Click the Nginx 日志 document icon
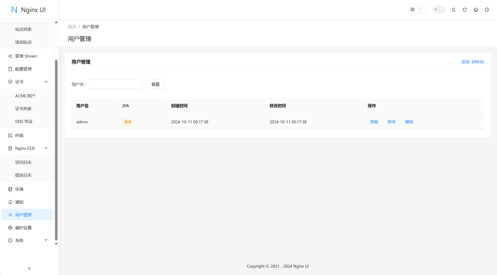 point(10,148)
